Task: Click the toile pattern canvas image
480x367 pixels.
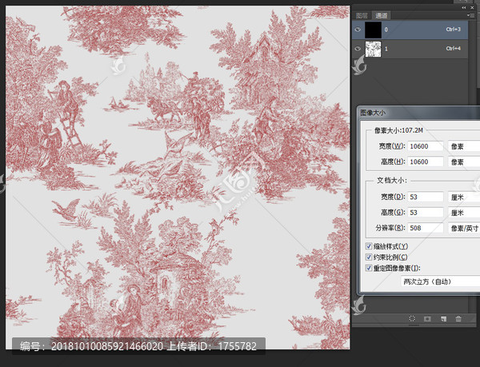Action: [178, 178]
